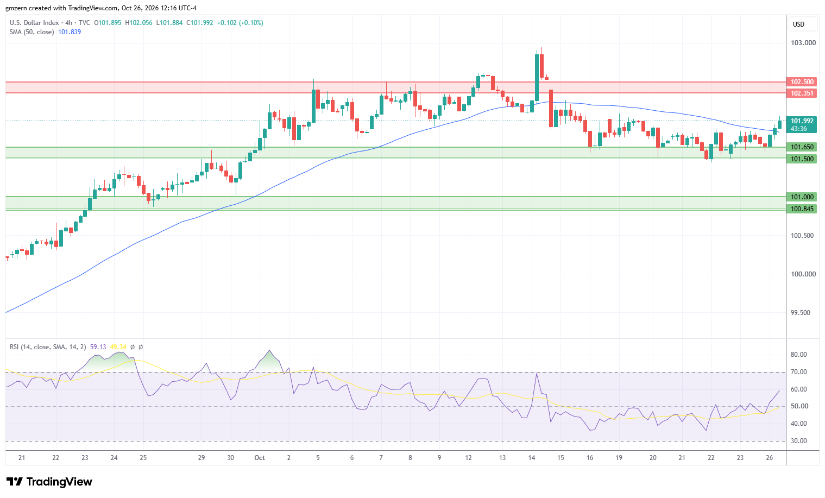Click the 101.650 green price label
This screenshot has height=498, width=825.
[x=802, y=147]
